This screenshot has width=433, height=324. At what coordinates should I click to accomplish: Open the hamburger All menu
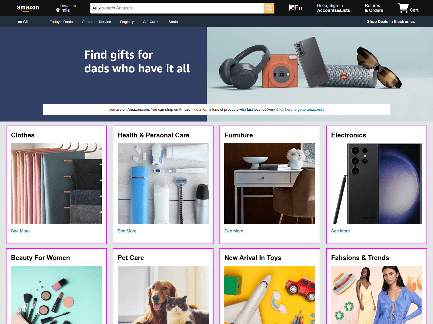tap(23, 21)
